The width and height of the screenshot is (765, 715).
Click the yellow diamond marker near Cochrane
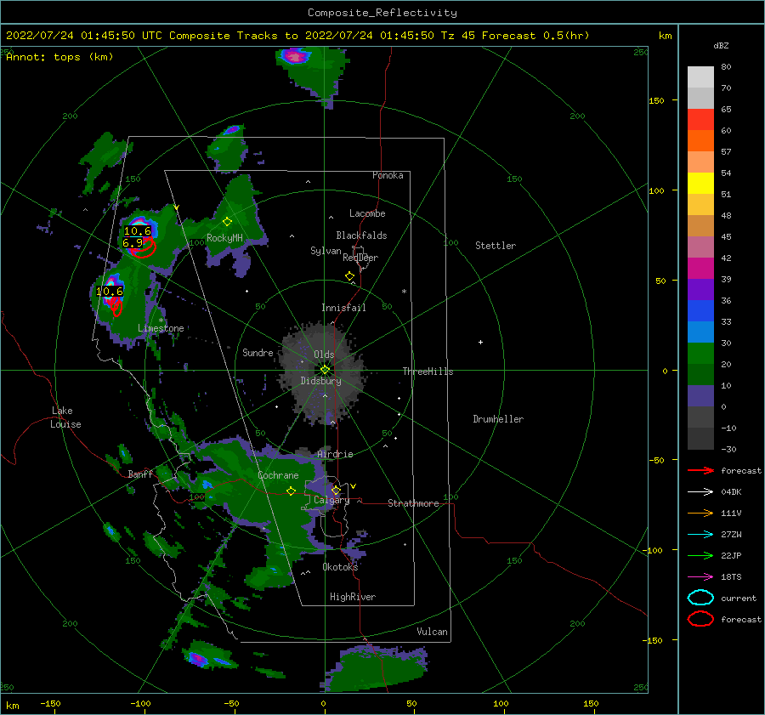(292, 491)
